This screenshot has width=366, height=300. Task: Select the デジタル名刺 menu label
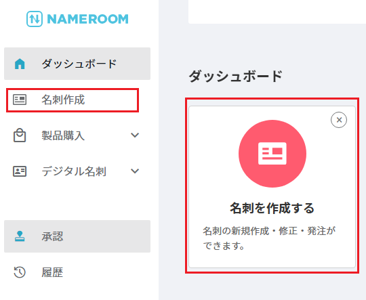74,171
